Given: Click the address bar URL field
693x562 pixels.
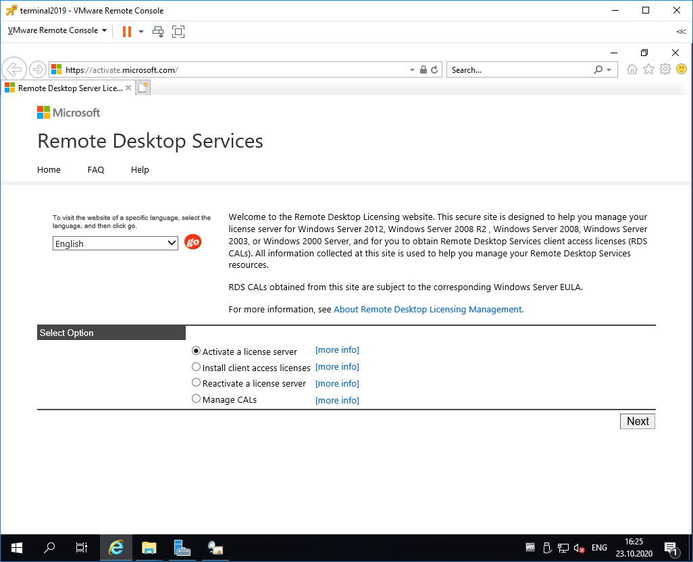Looking at the screenshot, I should click(x=234, y=69).
